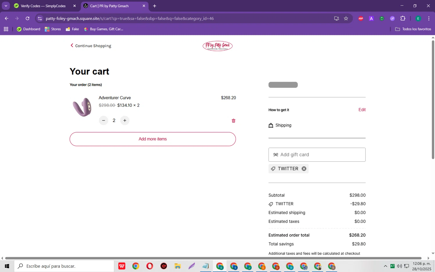Expand the tab search dropdown
This screenshot has width=435, height=272.
pyautogui.click(x=6, y=6)
